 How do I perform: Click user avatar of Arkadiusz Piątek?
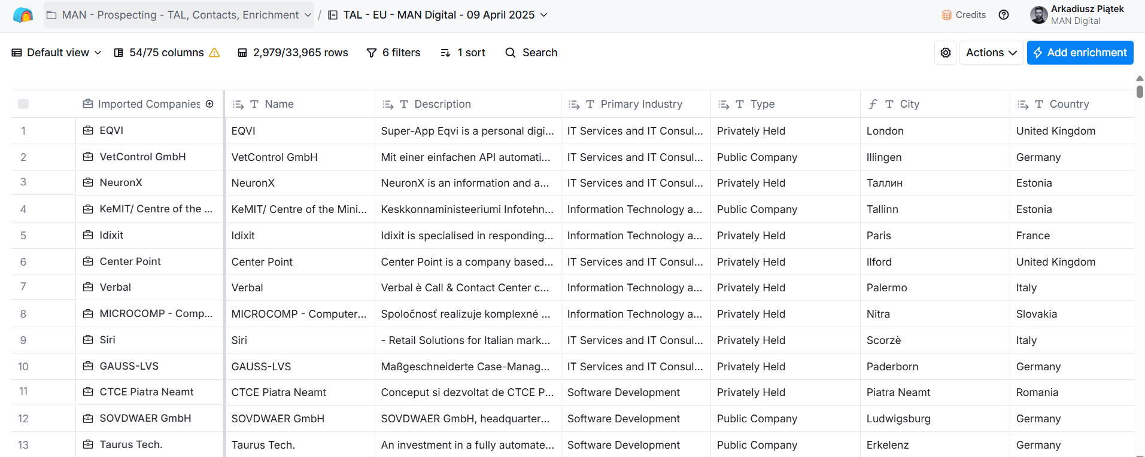tap(1039, 15)
